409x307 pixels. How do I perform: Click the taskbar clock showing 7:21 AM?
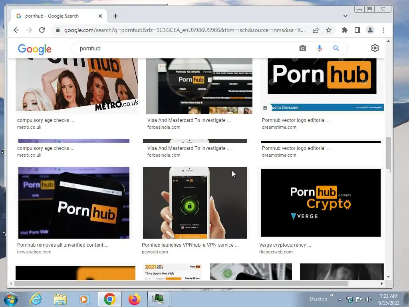point(389,299)
